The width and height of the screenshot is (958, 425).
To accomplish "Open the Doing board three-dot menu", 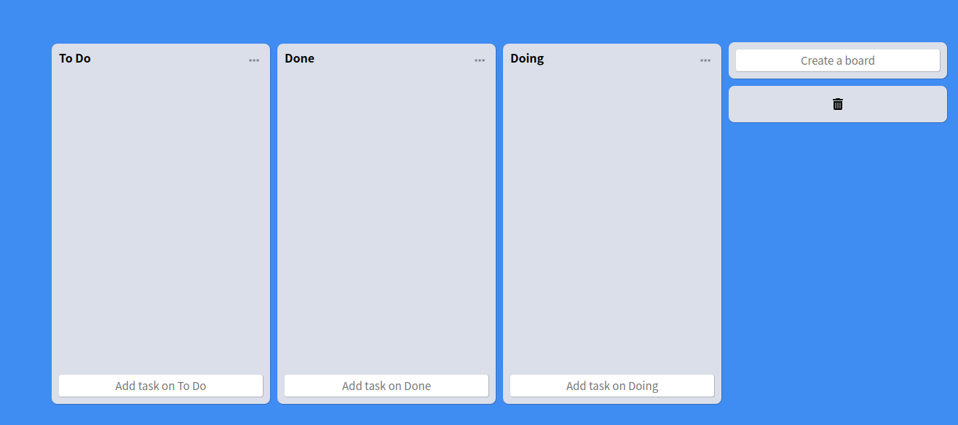I will point(705,60).
